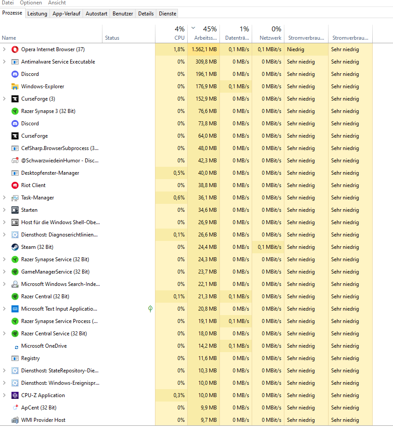Sort by the Arbeitsspeicher column header
Screen dimensions: 393x428
point(204,34)
